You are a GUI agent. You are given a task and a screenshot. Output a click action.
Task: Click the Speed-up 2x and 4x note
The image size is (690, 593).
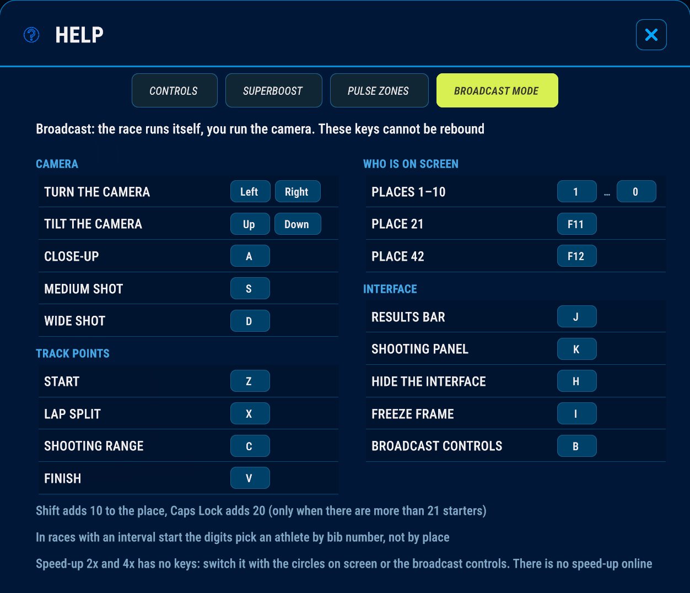(344, 564)
